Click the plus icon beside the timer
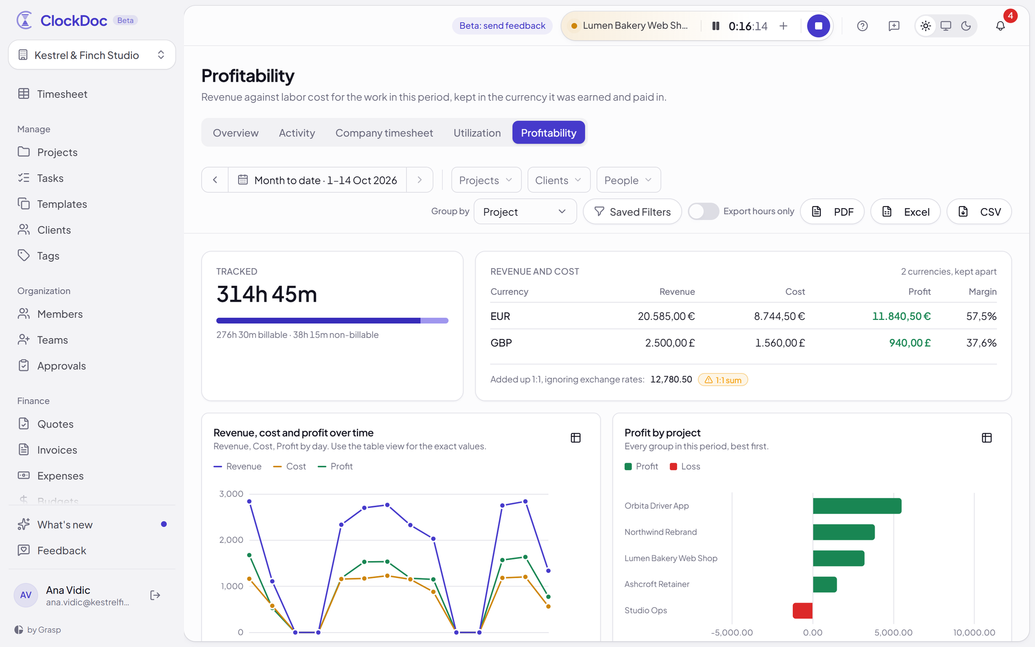The width and height of the screenshot is (1035, 647). (x=783, y=26)
